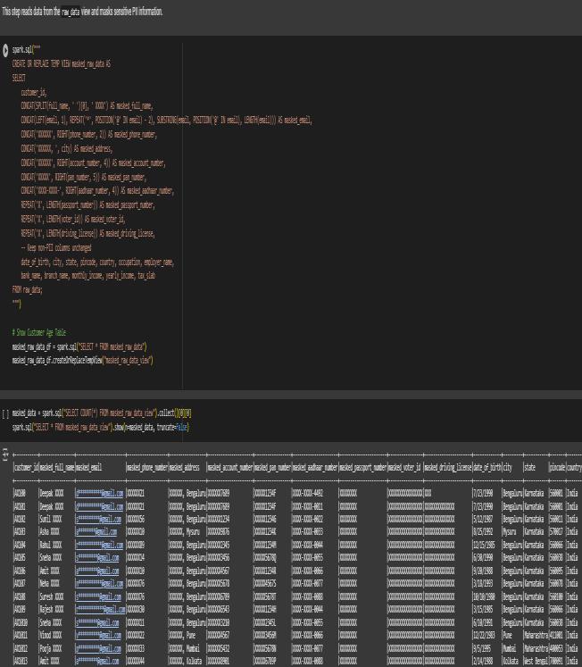
Task: Click the 'XXXXXX, Pune' address cell
Action: pos(181,636)
